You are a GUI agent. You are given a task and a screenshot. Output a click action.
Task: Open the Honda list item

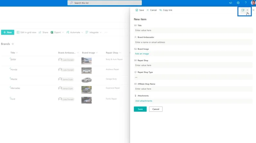(14, 69)
